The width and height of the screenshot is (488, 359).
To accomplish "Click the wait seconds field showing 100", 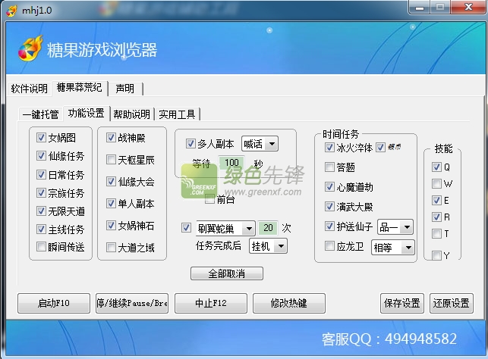I will pos(231,162).
